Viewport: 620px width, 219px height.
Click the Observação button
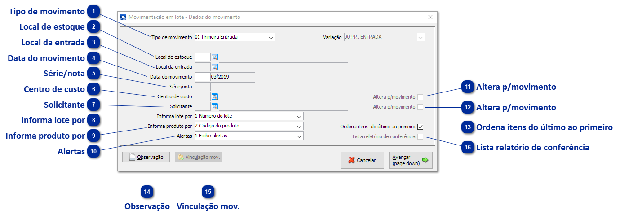click(x=146, y=158)
